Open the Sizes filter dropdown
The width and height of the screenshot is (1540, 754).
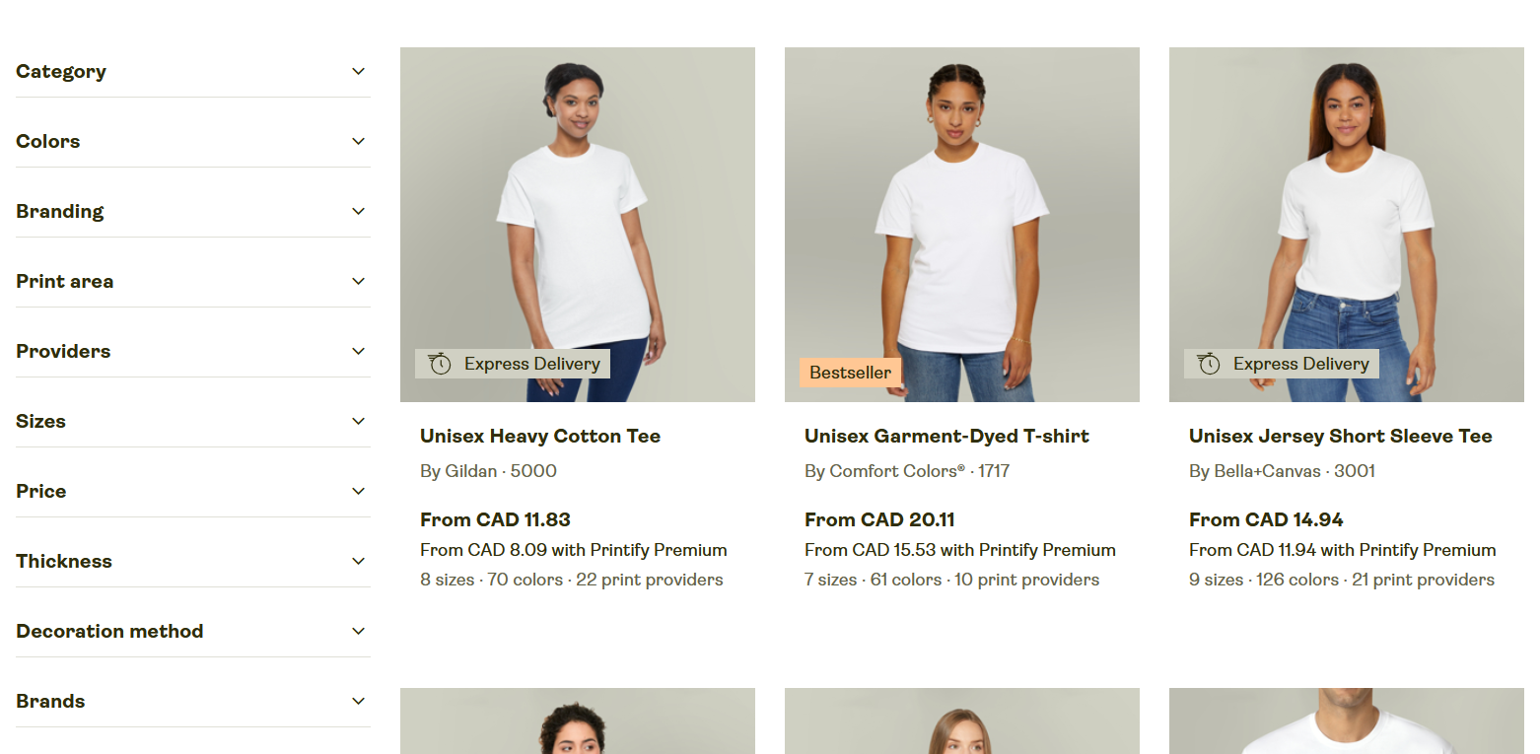193,421
